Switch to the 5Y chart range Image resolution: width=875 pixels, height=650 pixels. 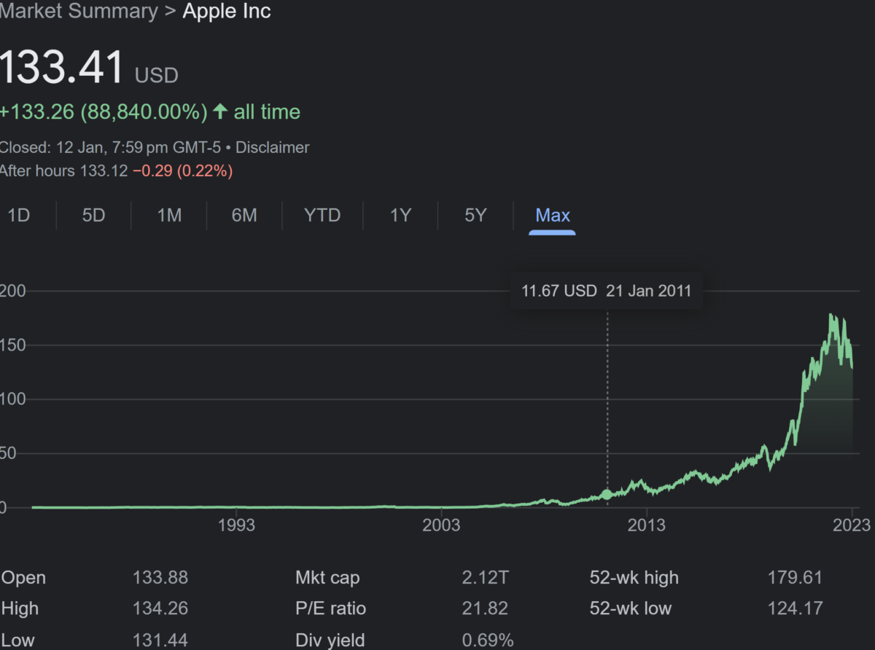point(475,216)
